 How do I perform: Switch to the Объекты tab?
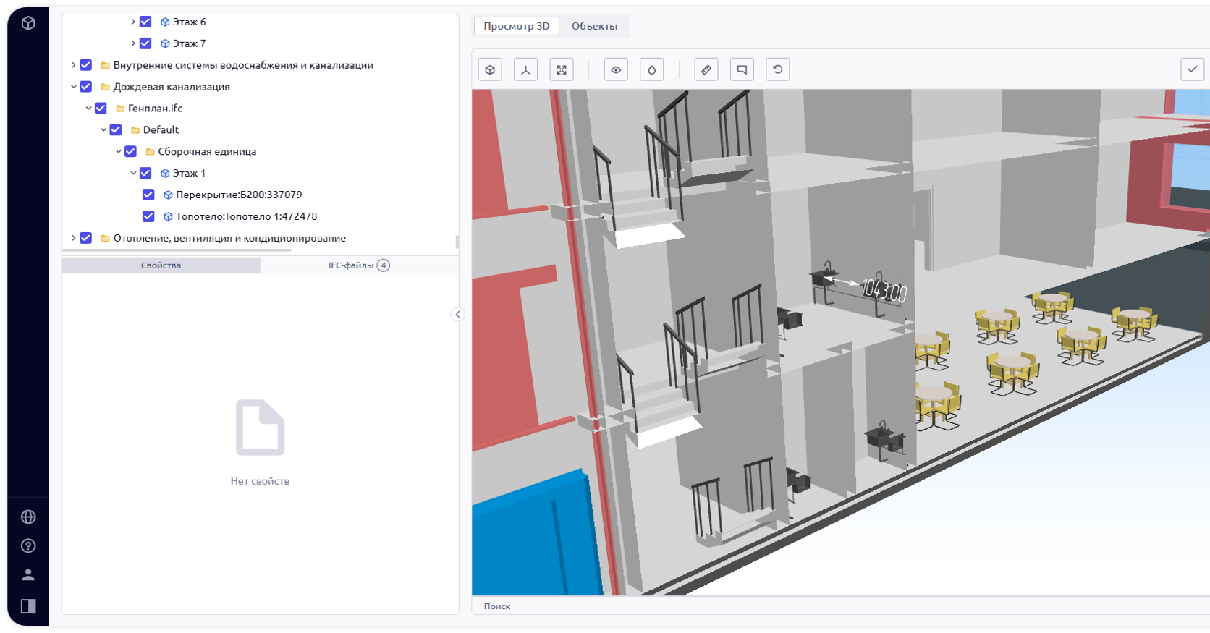point(594,26)
